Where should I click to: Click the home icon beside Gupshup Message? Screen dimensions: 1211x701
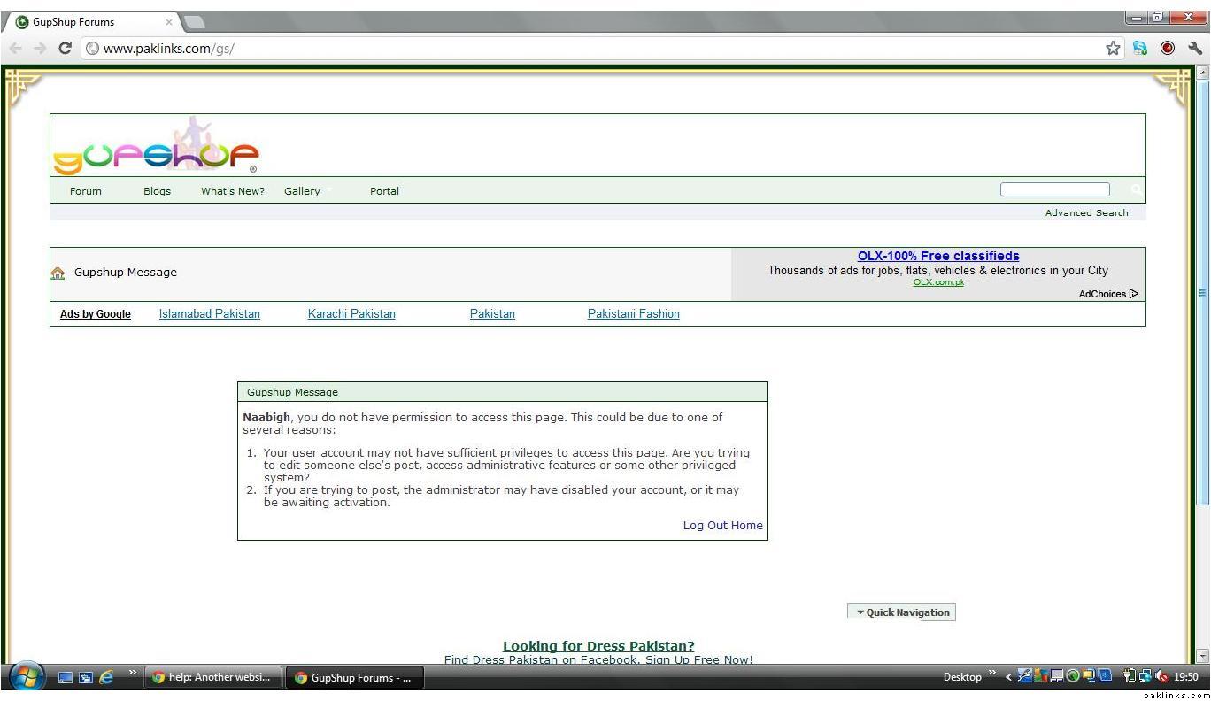[58, 273]
